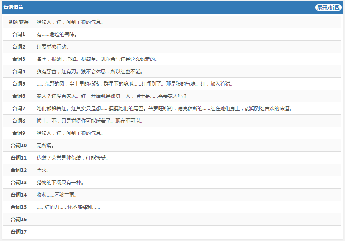Click the text 无所谓。
This screenshot has width=345, height=241.
(x=45, y=146)
